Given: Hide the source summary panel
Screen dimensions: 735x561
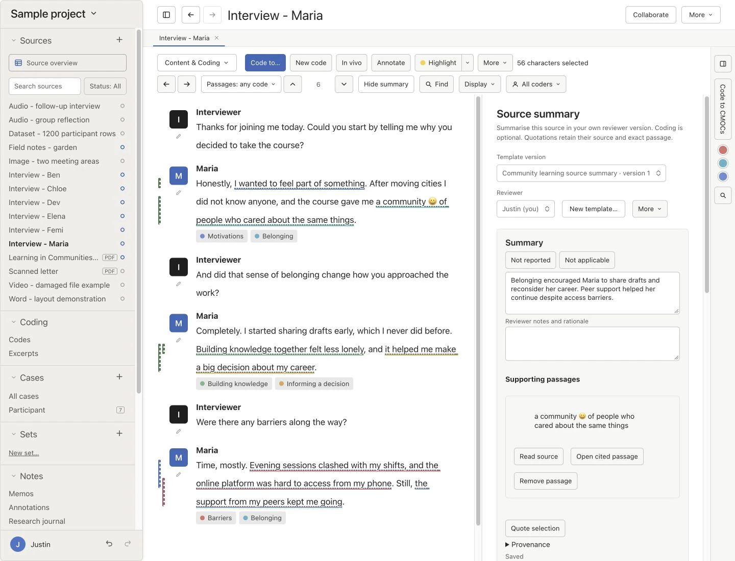Looking at the screenshot, I should 386,84.
